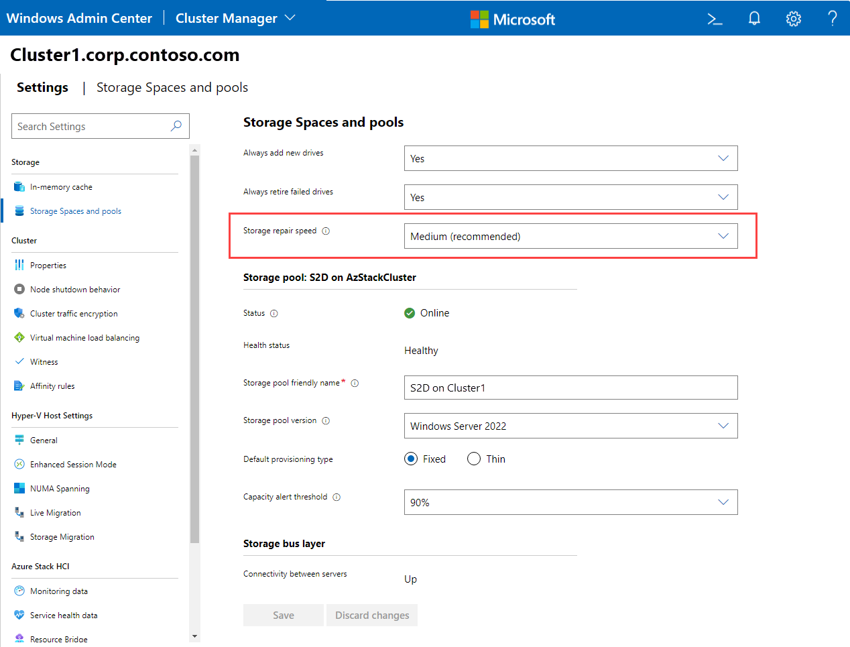Click the sidebar scroll down arrow
850x647 pixels.
pos(194,636)
